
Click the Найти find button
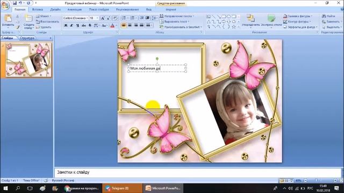[x=328, y=16]
